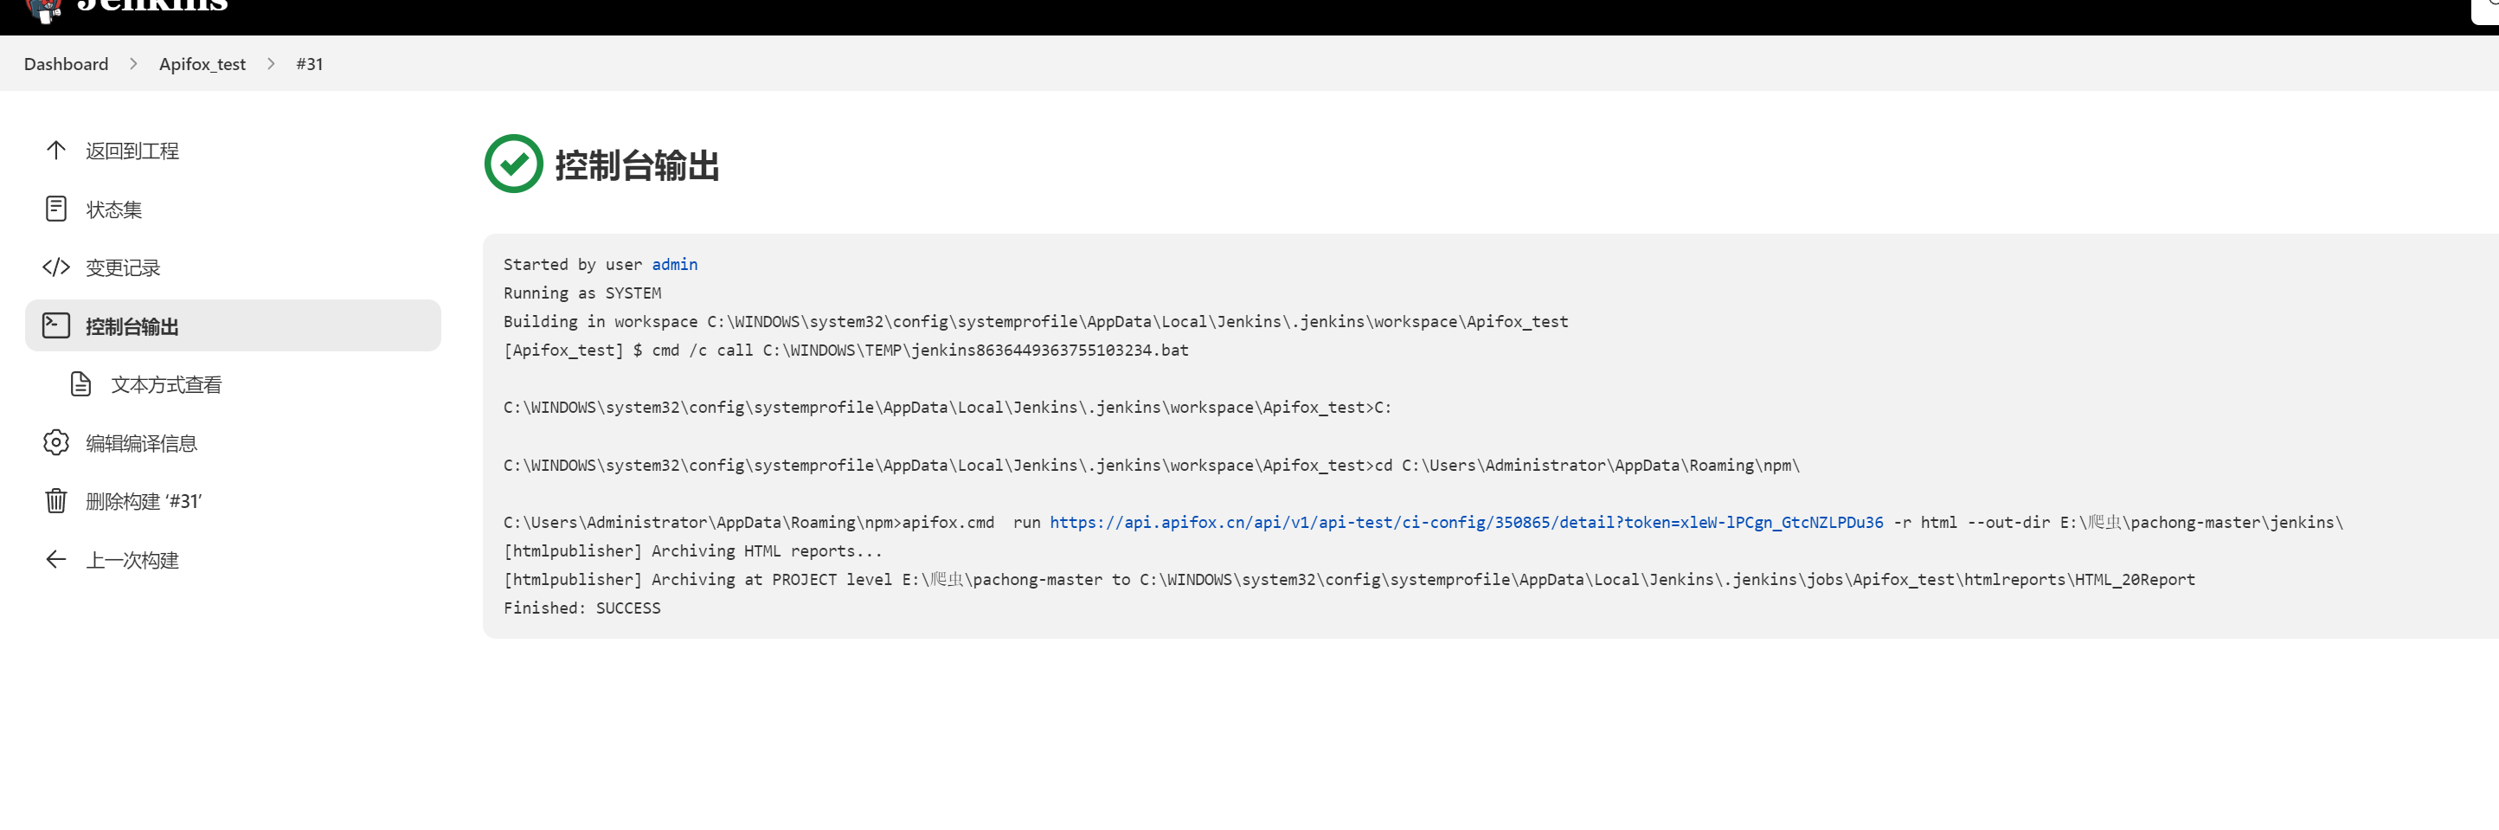Select the 控制台输出 sidebar item
Viewport: 2499px width, 830px height.
click(233, 325)
